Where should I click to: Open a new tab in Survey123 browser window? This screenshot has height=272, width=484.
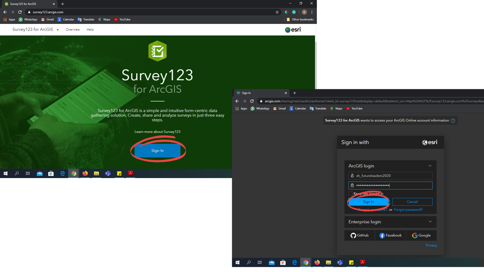(x=63, y=4)
